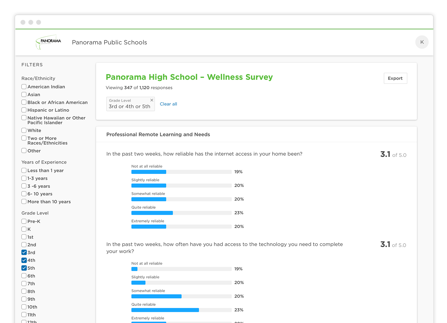The width and height of the screenshot is (447, 323).
Task: Click Panorama Public Schools title
Action: (x=109, y=42)
